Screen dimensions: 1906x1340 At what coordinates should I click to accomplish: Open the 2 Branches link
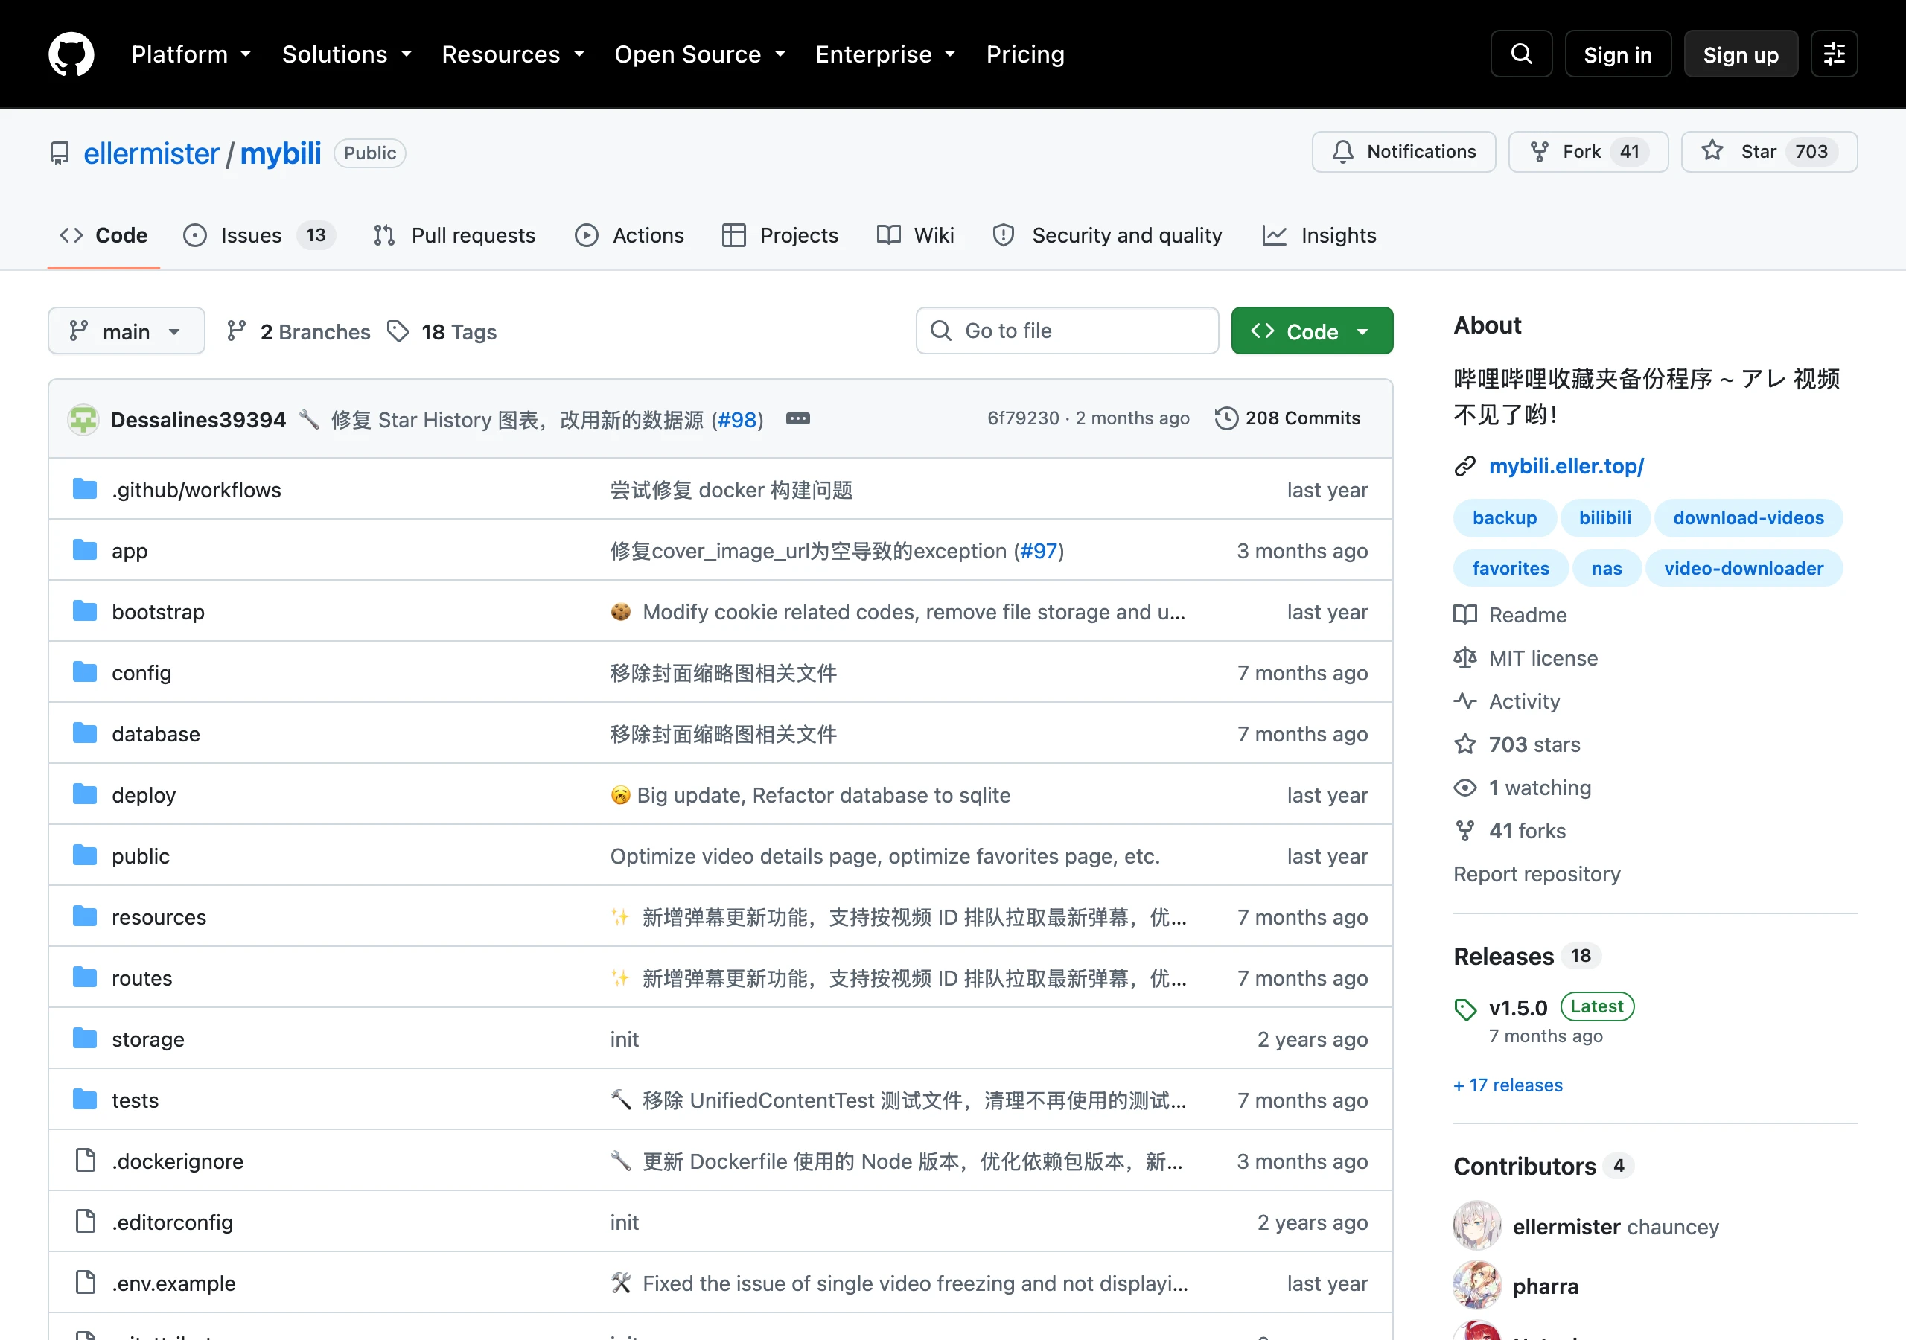(299, 331)
